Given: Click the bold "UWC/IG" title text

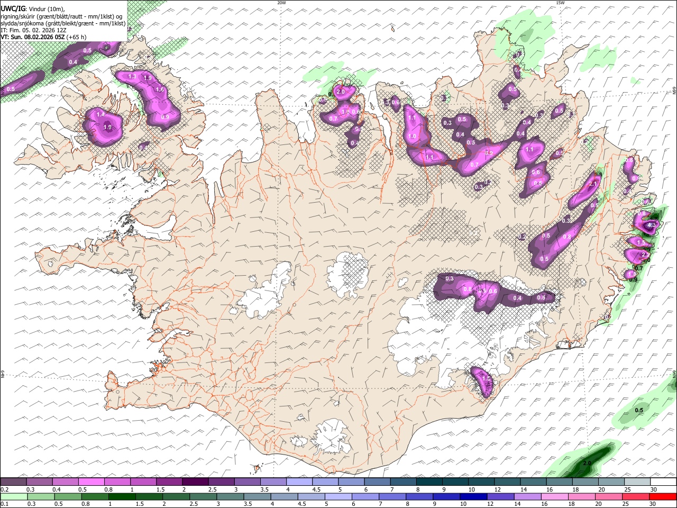Looking at the screenshot, I should click(x=13, y=8).
